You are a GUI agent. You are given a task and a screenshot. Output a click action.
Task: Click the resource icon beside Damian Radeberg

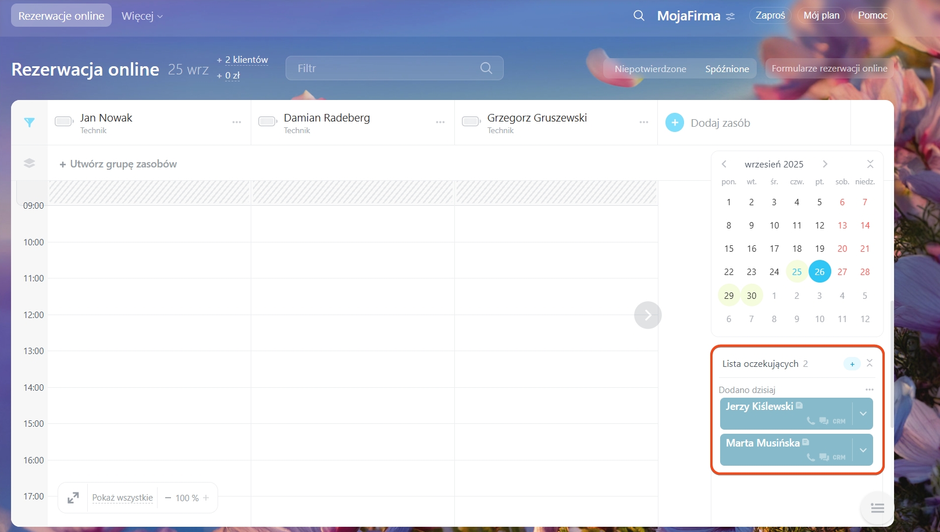click(x=268, y=121)
